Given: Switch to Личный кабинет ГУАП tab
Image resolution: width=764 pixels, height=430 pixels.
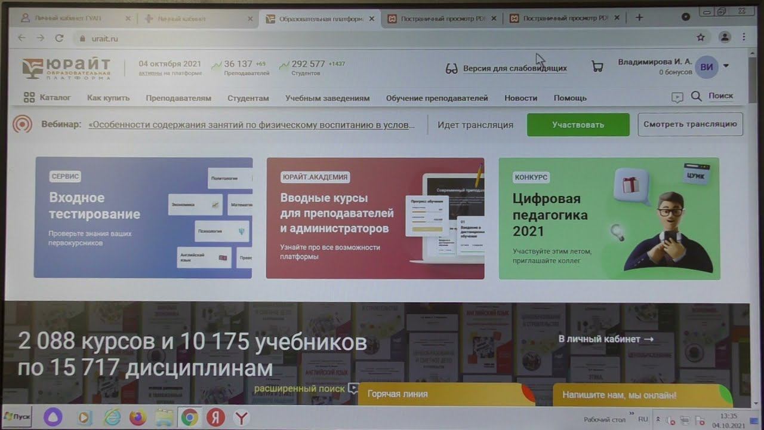Looking at the screenshot, I should tap(75, 19).
